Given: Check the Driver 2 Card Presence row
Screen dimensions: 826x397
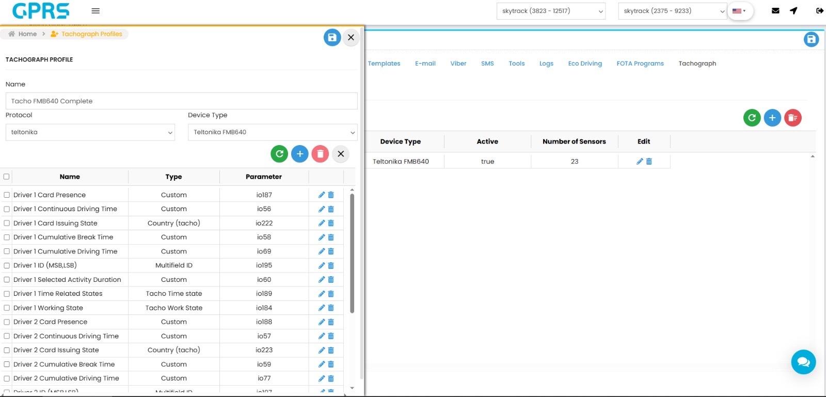Looking at the screenshot, I should 7,322.
